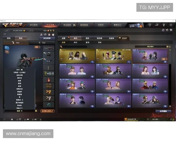The image size is (176, 141).
Task: Select the 饰品 accessories sub-tab with ring icon
Action: pos(42,43)
